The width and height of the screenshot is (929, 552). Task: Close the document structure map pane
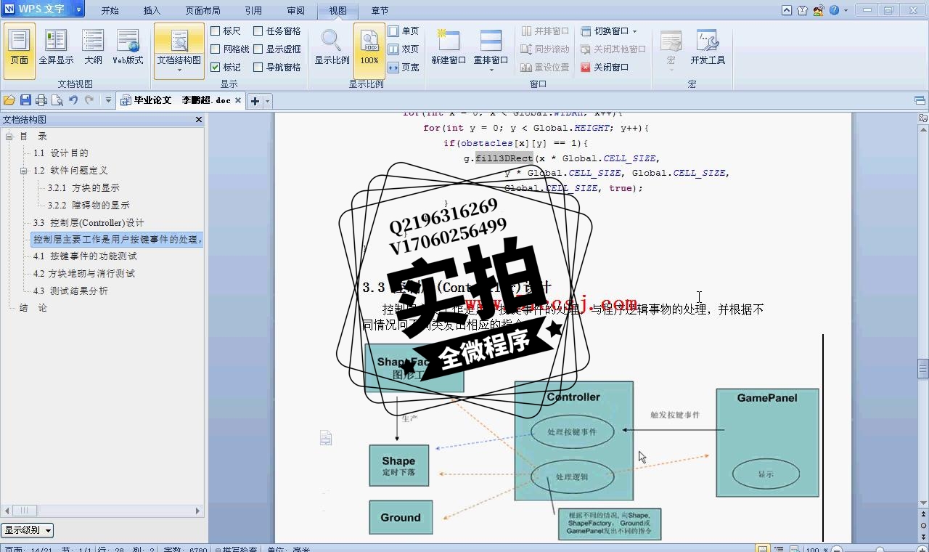pos(199,119)
